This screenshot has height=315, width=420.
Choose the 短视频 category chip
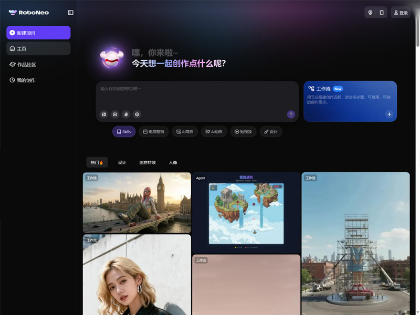click(x=243, y=132)
